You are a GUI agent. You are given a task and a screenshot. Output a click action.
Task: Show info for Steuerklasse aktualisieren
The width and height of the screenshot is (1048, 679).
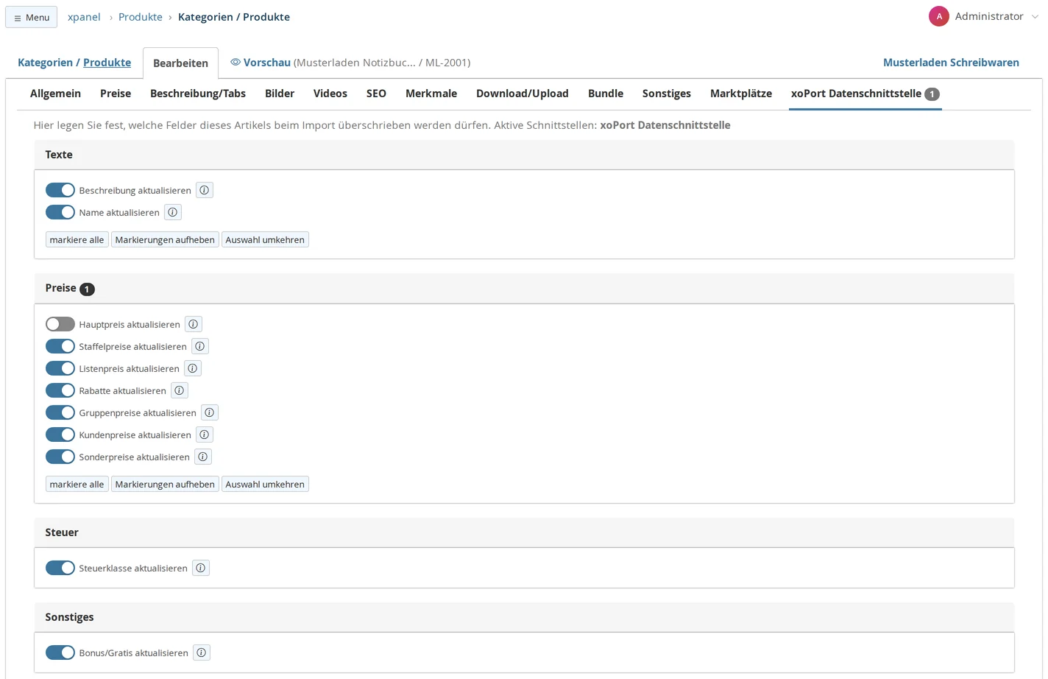point(201,568)
